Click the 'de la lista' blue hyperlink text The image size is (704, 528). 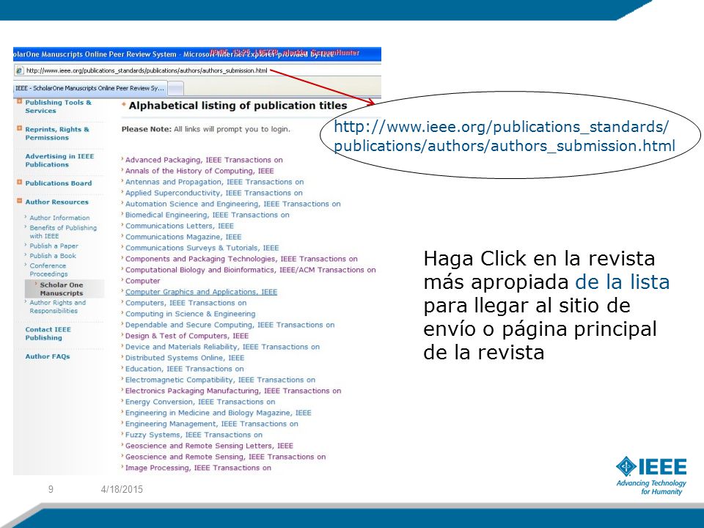pyautogui.click(x=623, y=282)
